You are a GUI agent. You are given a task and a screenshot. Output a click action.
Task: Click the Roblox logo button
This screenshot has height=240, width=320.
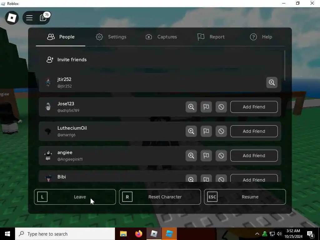[12, 18]
